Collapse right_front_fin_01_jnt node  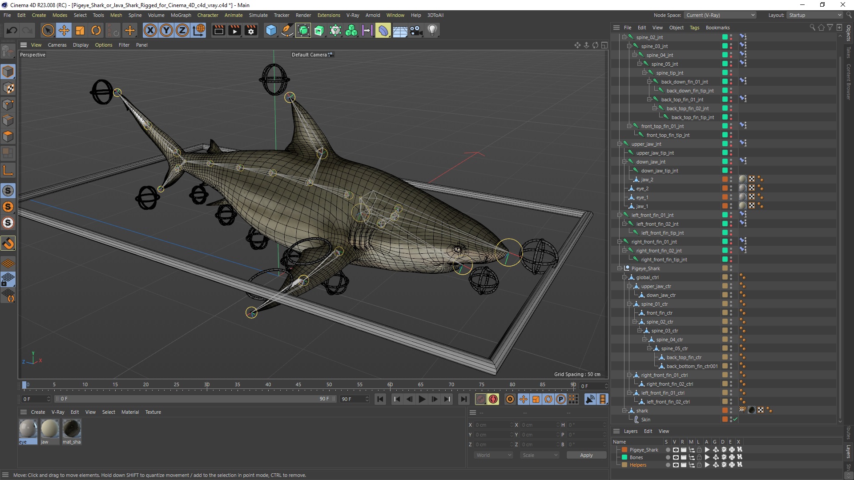point(619,242)
